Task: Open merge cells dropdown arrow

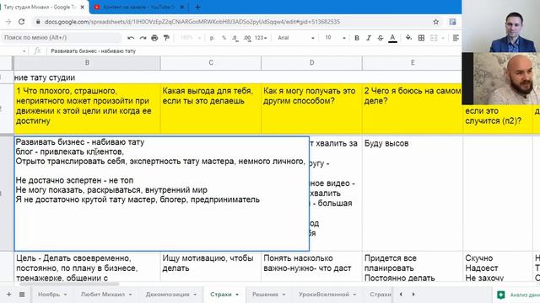Action: [443, 38]
